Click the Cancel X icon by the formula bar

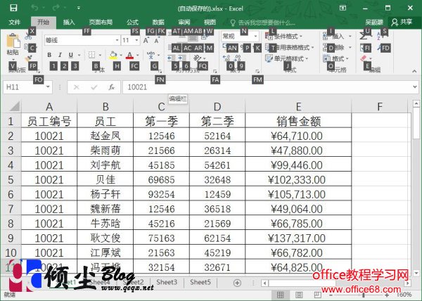tap(77, 87)
